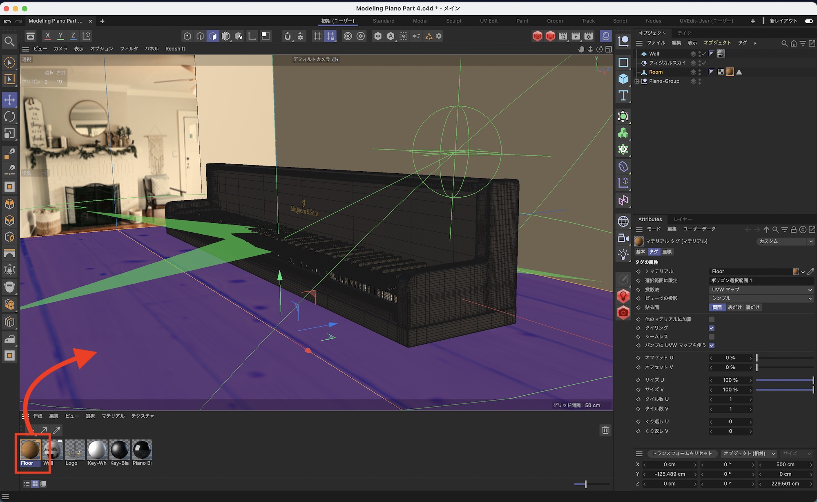Image resolution: width=817 pixels, height=502 pixels.
Task: Expand the Piano-Group tree item
Action: tap(637, 81)
